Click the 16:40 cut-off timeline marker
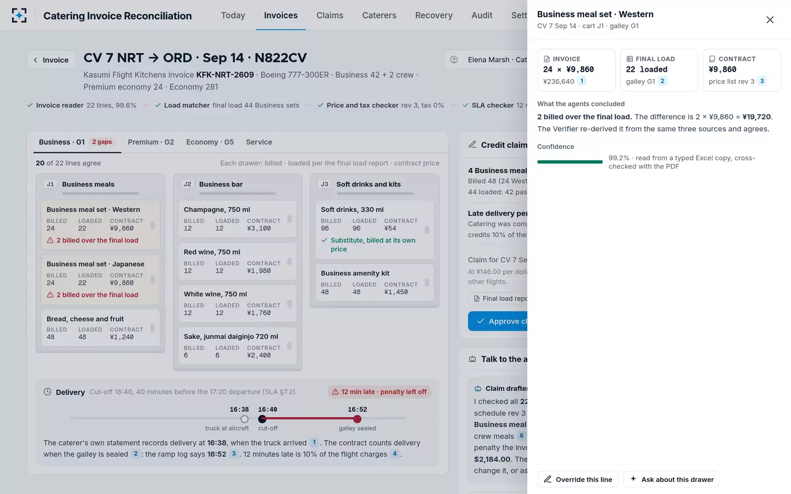Viewport: 791px width, 494px height. (x=262, y=419)
